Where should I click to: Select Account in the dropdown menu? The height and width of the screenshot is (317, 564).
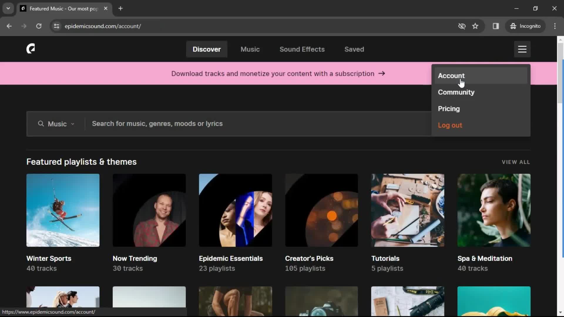coord(481,76)
